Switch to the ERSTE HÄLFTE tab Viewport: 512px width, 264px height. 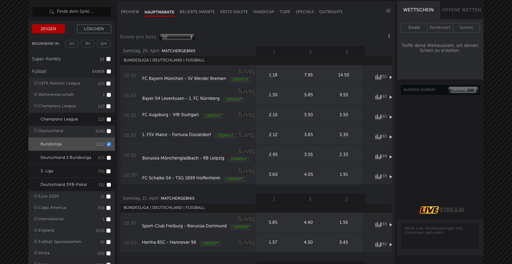pos(234,12)
